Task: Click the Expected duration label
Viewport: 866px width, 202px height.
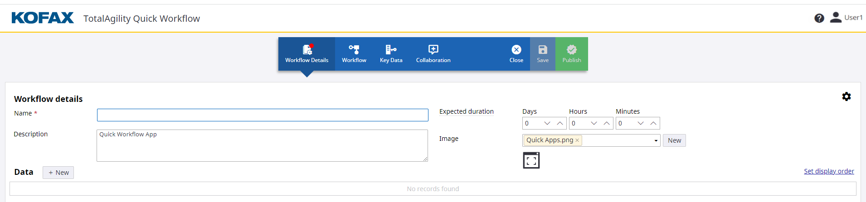Action: tap(466, 111)
